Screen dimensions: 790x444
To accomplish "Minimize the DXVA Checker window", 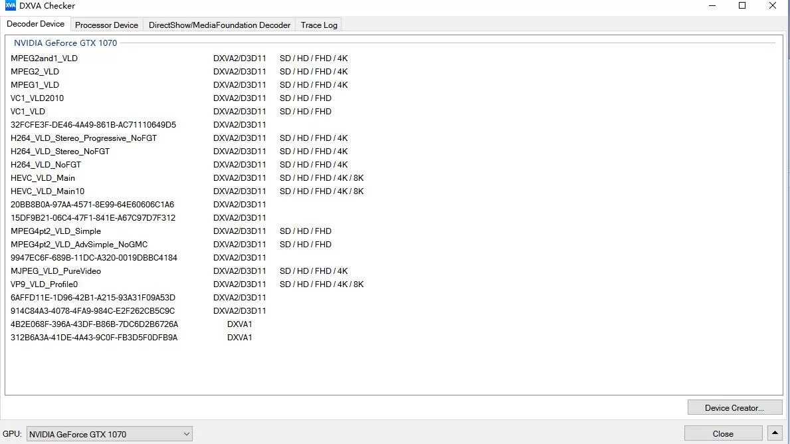I will (x=712, y=6).
